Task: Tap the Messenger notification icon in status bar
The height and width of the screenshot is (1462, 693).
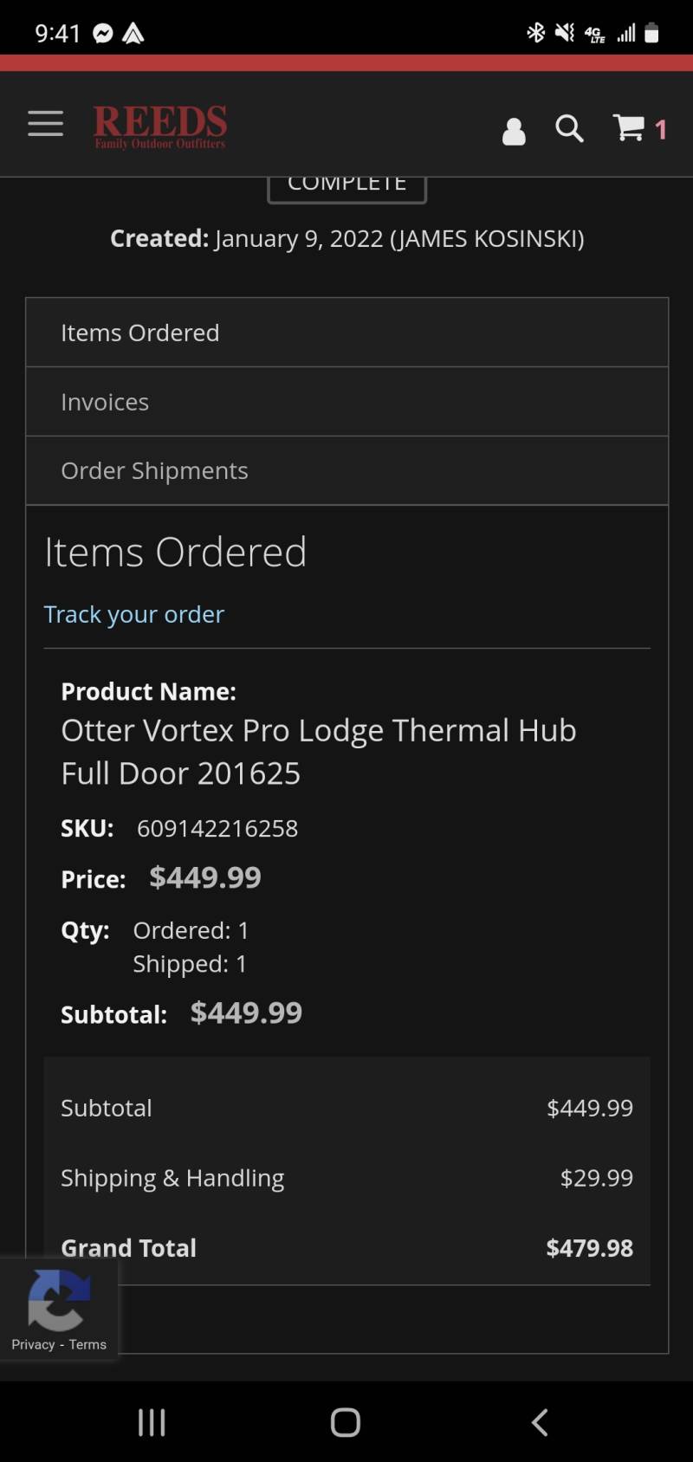Action: pyautogui.click(x=103, y=34)
